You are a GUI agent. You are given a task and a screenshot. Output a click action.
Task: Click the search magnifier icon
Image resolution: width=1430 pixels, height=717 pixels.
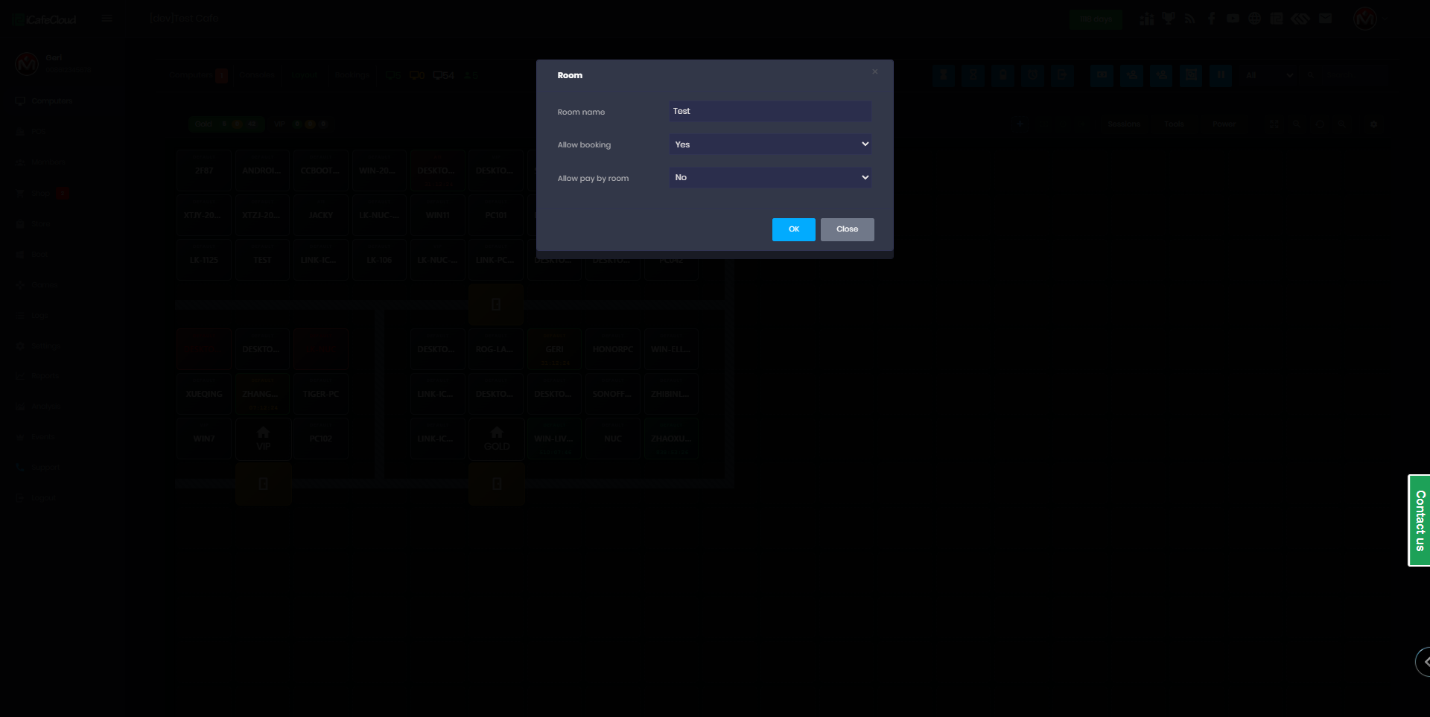coord(1310,75)
